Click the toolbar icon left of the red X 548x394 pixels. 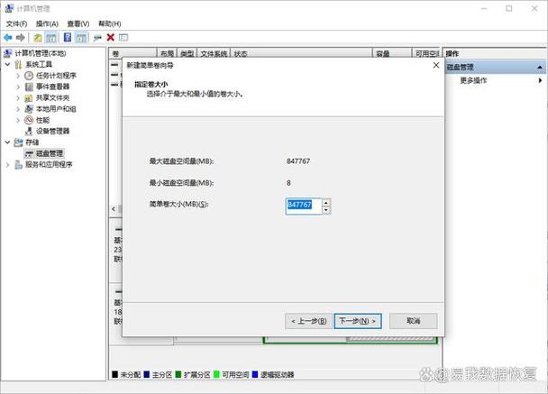point(97,37)
